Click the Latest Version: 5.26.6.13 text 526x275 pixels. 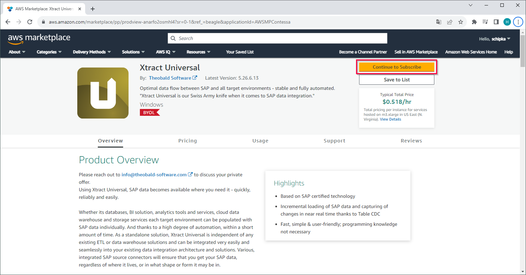[x=232, y=78]
